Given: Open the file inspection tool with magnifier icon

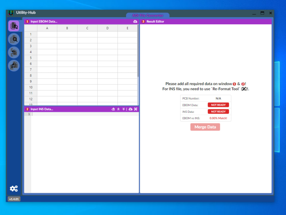Looking at the screenshot, I should pos(14,39).
